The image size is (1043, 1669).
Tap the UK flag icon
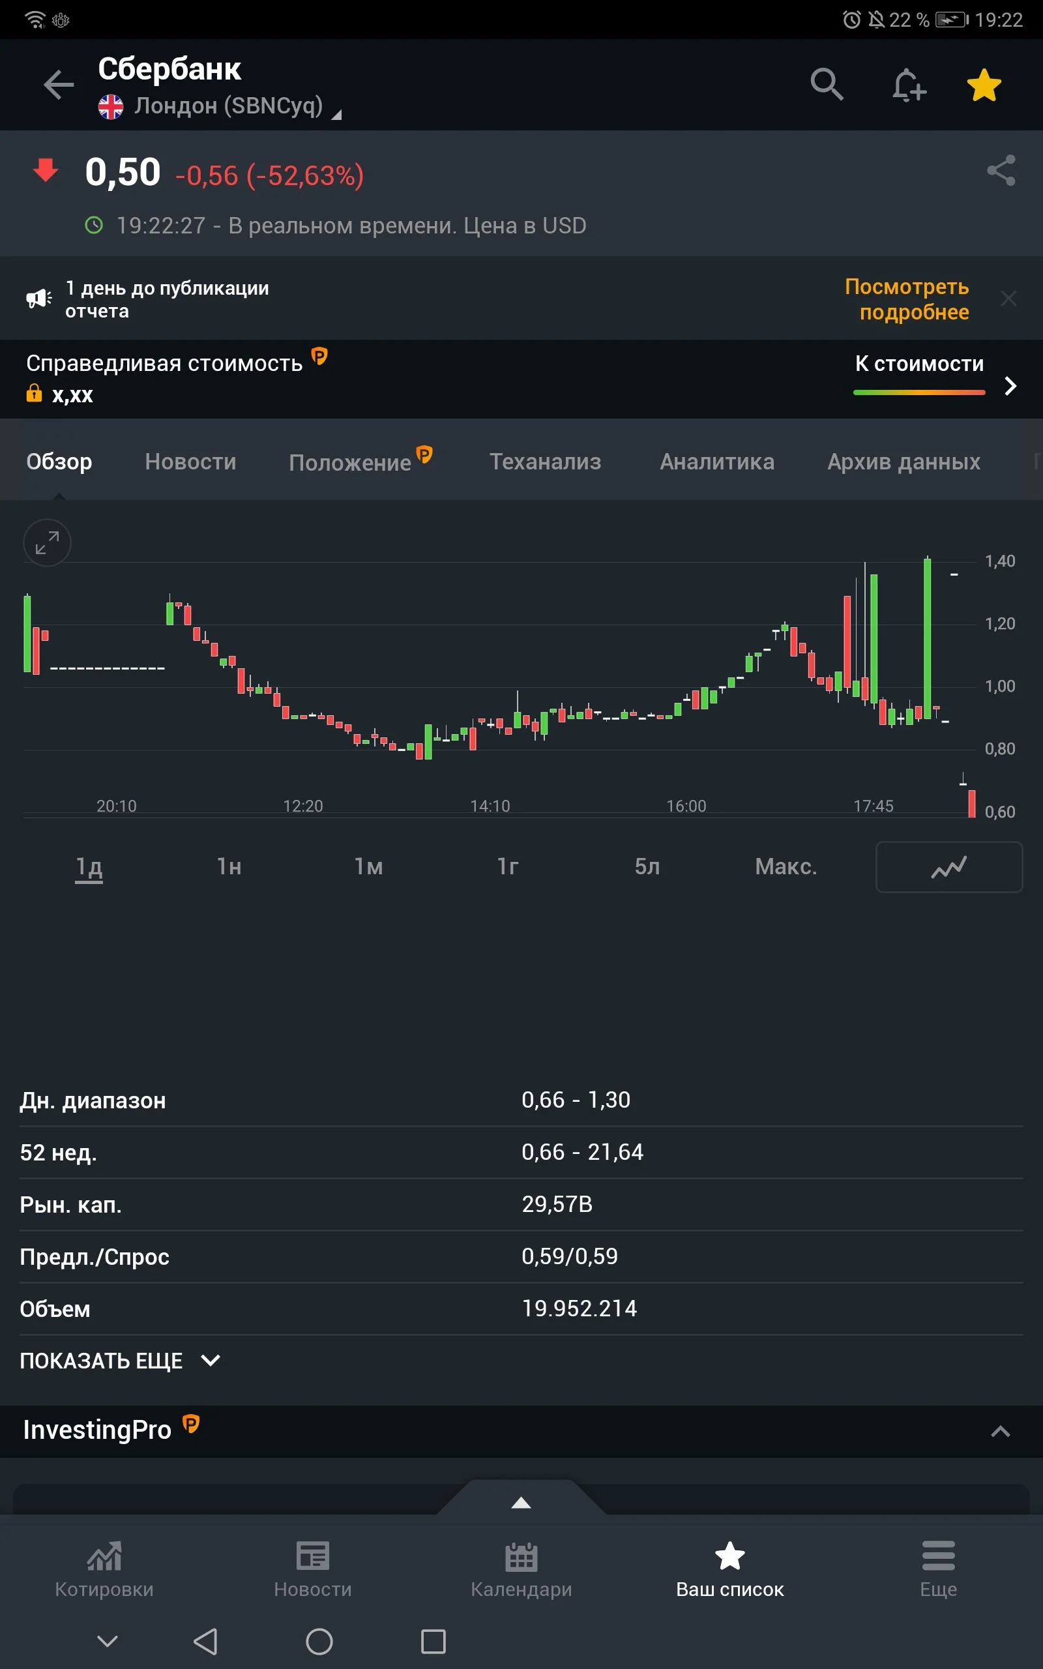point(111,107)
